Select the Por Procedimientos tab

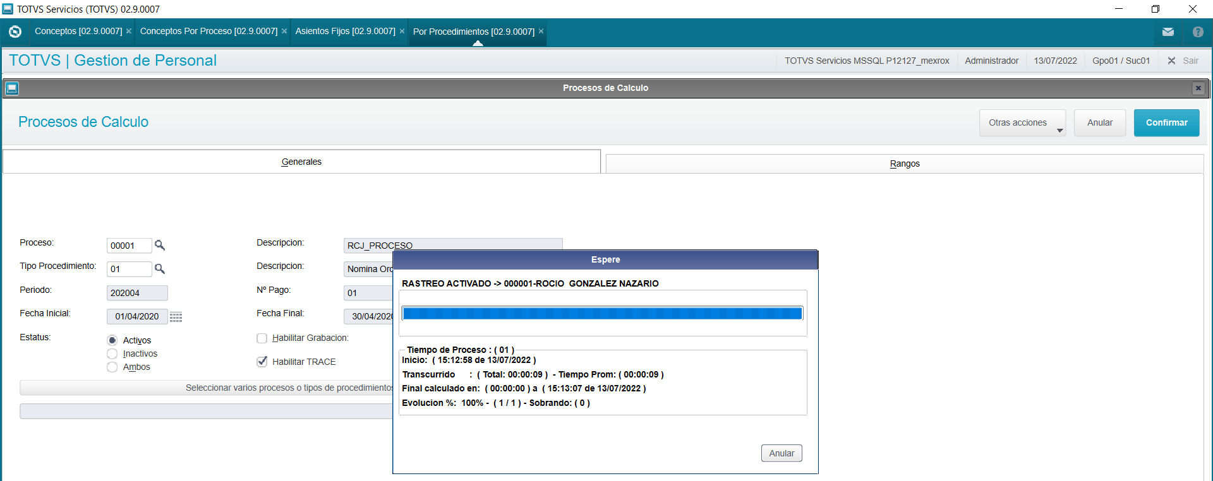point(473,32)
